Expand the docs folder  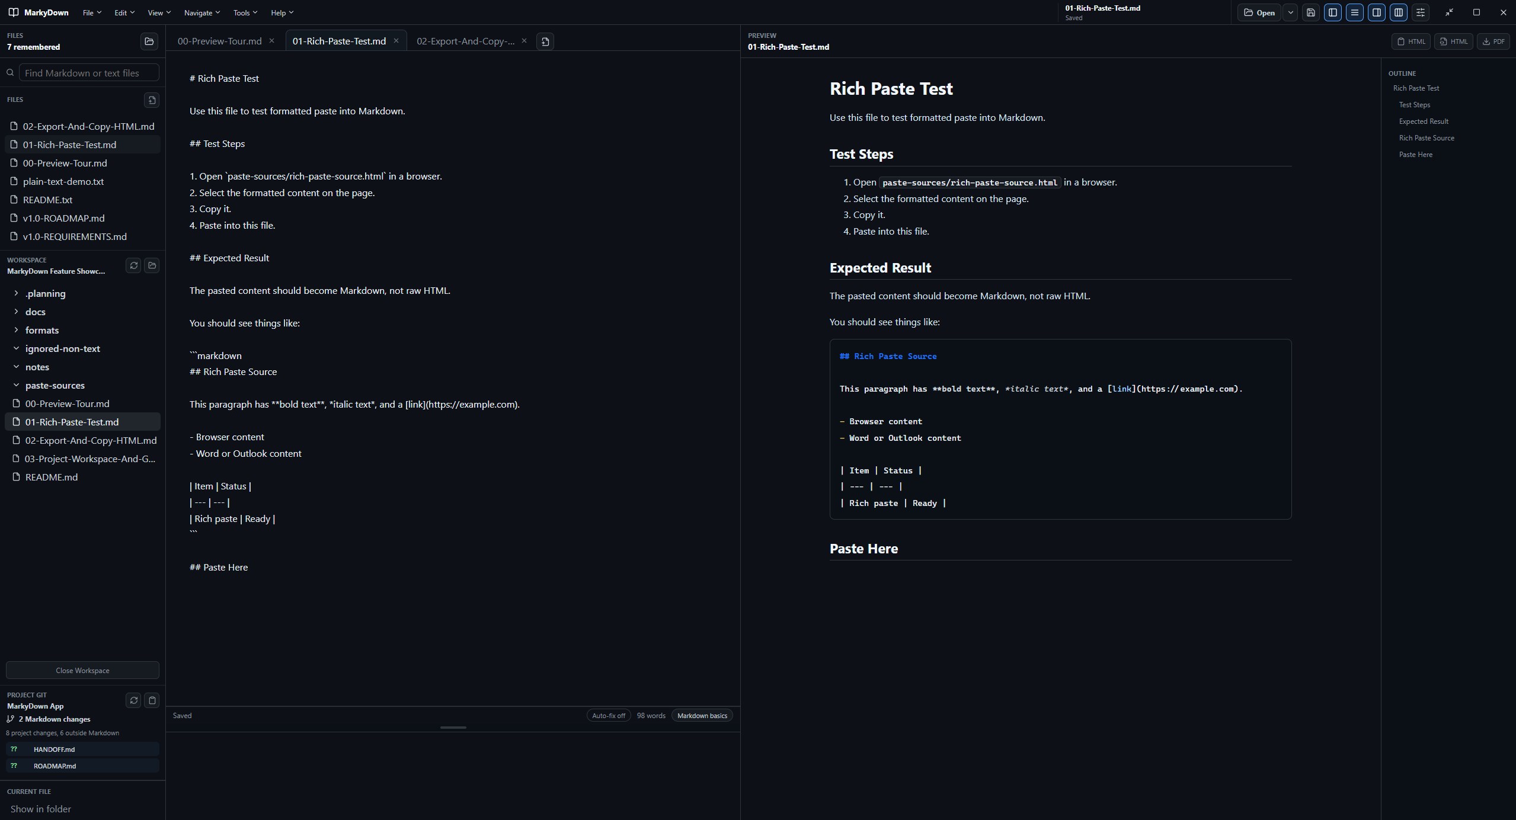16,312
